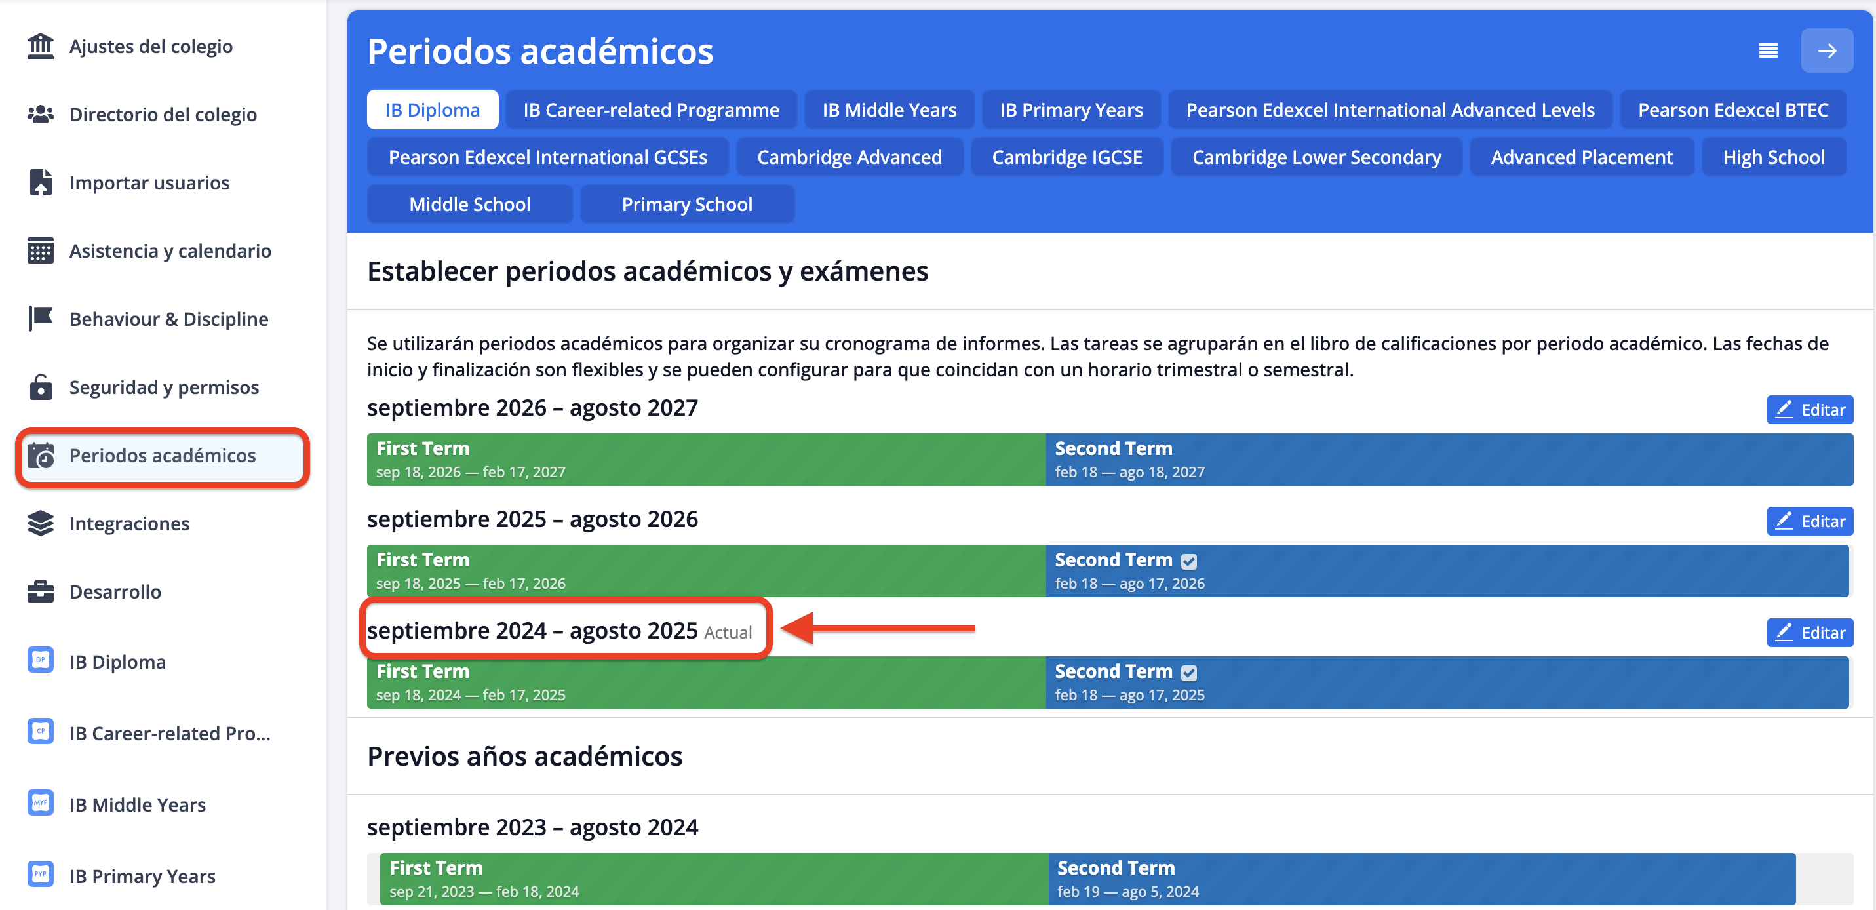Image resolution: width=1876 pixels, height=910 pixels.
Task: Select the Primary School tab
Action: (x=686, y=204)
